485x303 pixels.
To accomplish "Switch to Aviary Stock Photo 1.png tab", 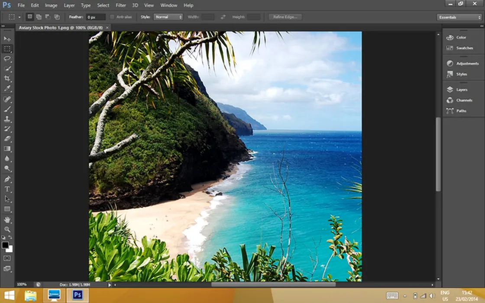I will [60, 27].
